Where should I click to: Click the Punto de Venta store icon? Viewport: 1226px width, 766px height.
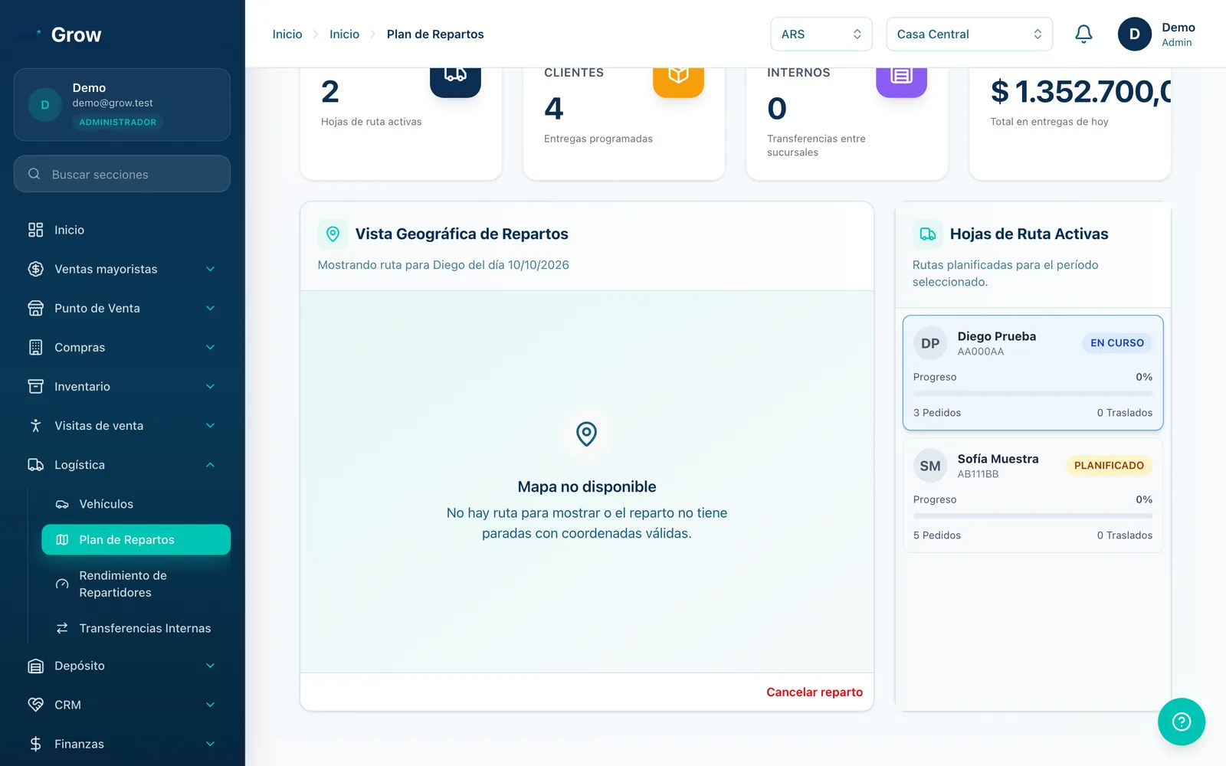pyautogui.click(x=35, y=308)
